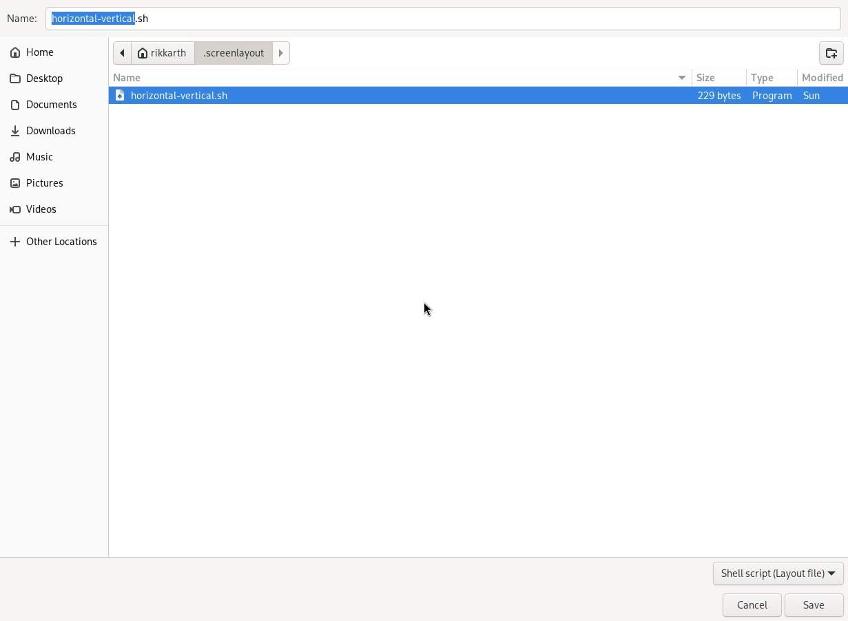The image size is (848, 621).
Task: Open Documents in the sidebar
Action: pos(54,105)
